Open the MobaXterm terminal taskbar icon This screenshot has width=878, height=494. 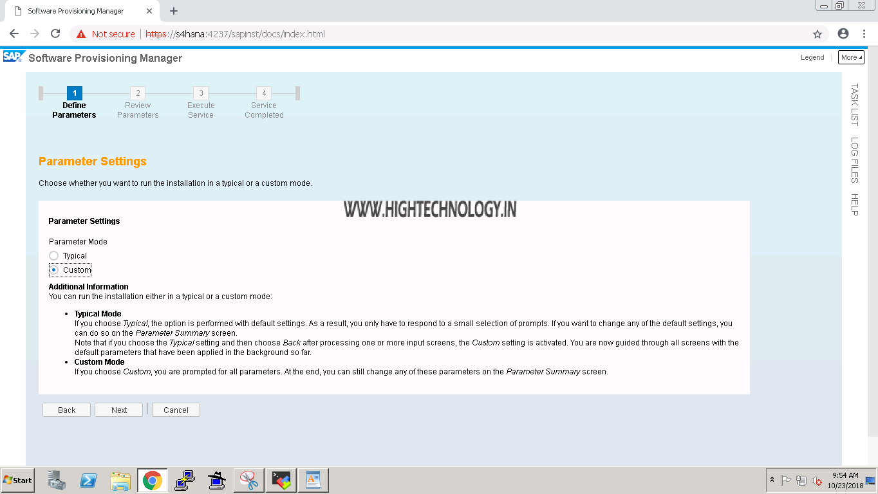(281, 480)
